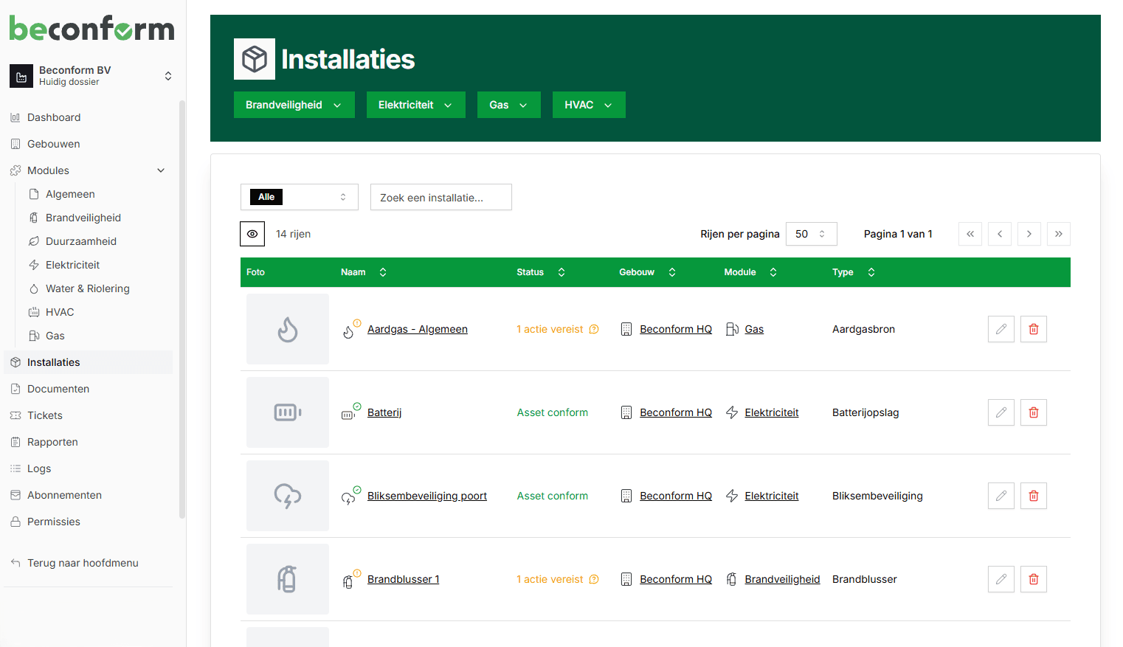Click the Gebouwen building icon

[x=15, y=143]
